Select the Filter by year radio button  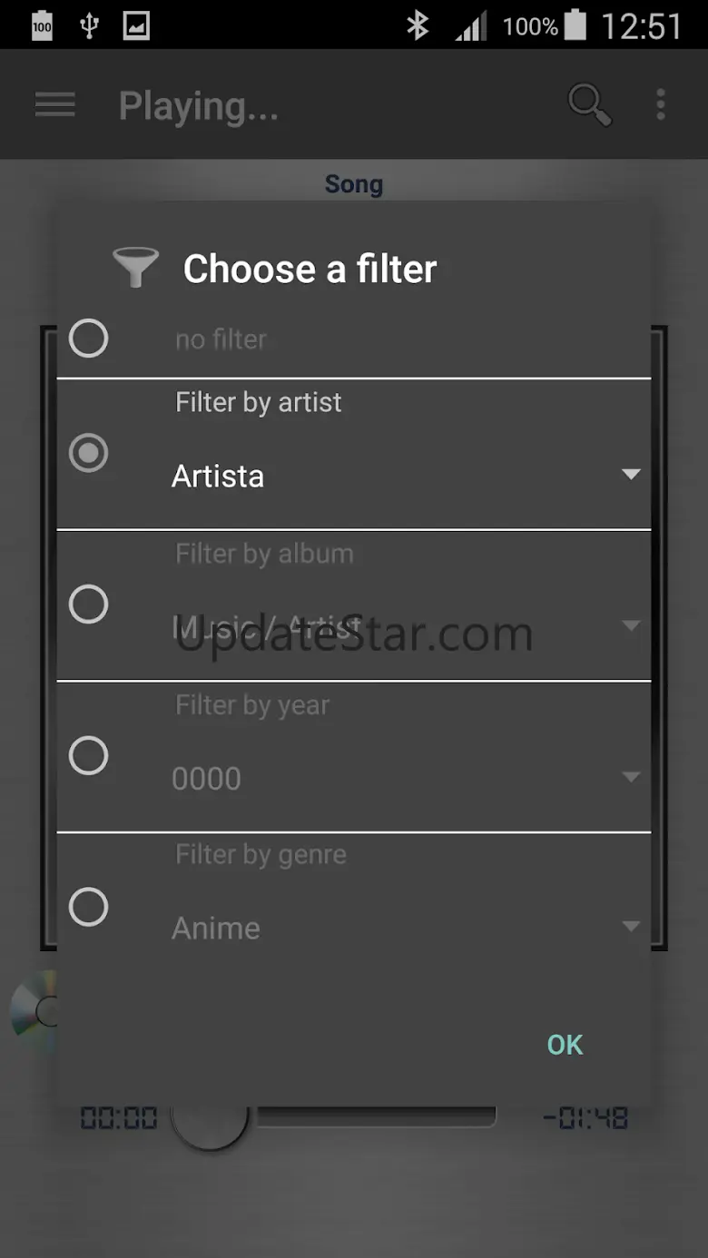pyautogui.click(x=89, y=755)
